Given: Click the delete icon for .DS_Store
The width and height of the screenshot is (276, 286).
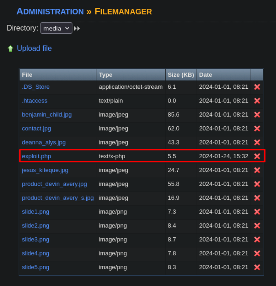Looking at the screenshot, I should (257, 87).
